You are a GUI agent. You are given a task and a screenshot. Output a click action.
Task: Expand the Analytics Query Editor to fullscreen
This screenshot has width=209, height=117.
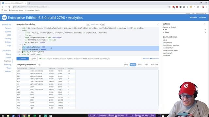tap(158, 24)
